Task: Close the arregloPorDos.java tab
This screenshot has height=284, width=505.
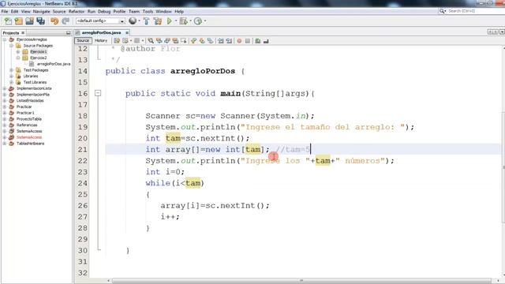Action: coord(127,32)
